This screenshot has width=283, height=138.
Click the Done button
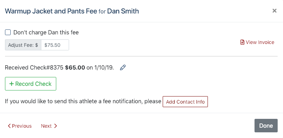click(x=266, y=126)
